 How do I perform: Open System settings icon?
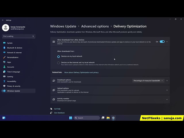coord(4,43)
